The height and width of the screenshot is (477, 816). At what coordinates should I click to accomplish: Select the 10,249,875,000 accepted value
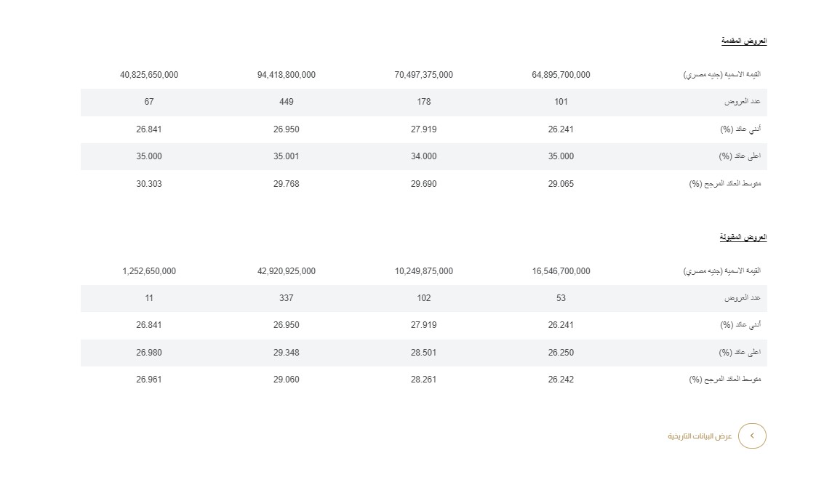coord(424,271)
